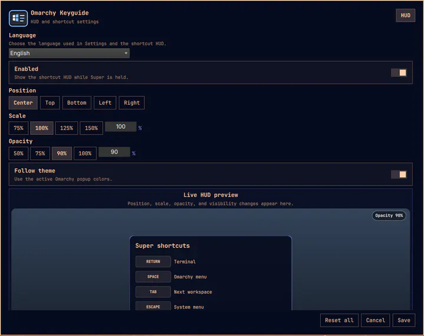The image size is (424, 336).
Task: Select Right position
Action: point(132,102)
